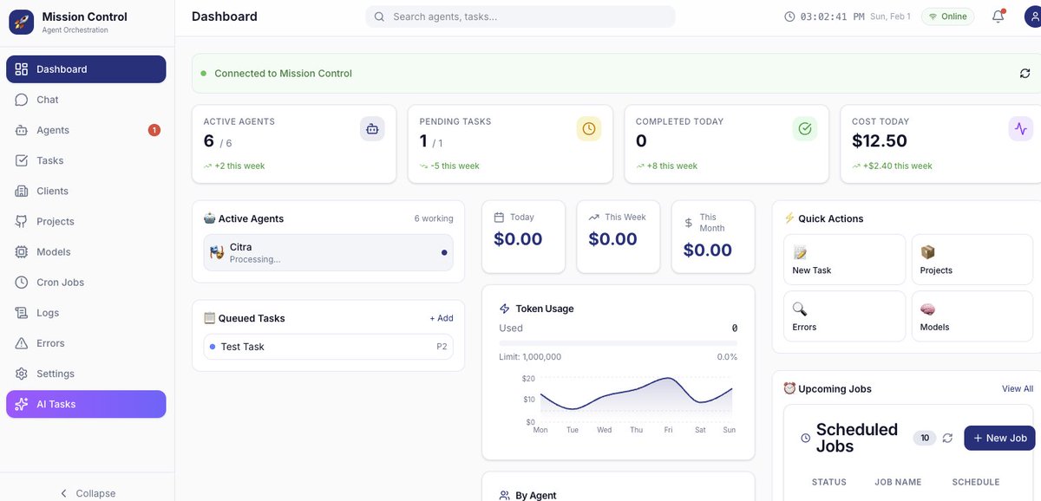The width and height of the screenshot is (1041, 501).
Task: Go to Cron Jobs page
Action: [x=86, y=283]
